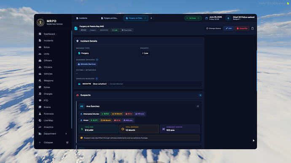This screenshot has height=163, width=291.
Task: Open the Bolos eye icon in sidebar
Action: (x=40, y=47)
